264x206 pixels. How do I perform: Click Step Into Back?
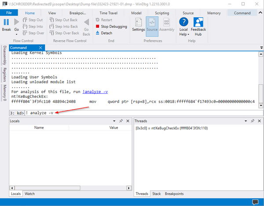tap(64, 26)
